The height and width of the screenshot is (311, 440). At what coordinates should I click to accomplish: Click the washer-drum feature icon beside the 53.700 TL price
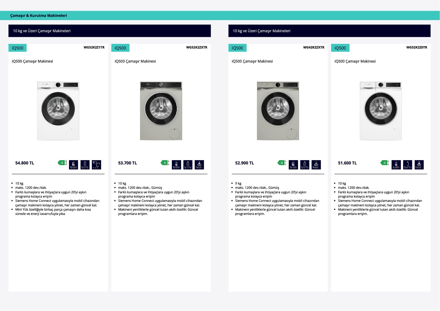(x=177, y=165)
